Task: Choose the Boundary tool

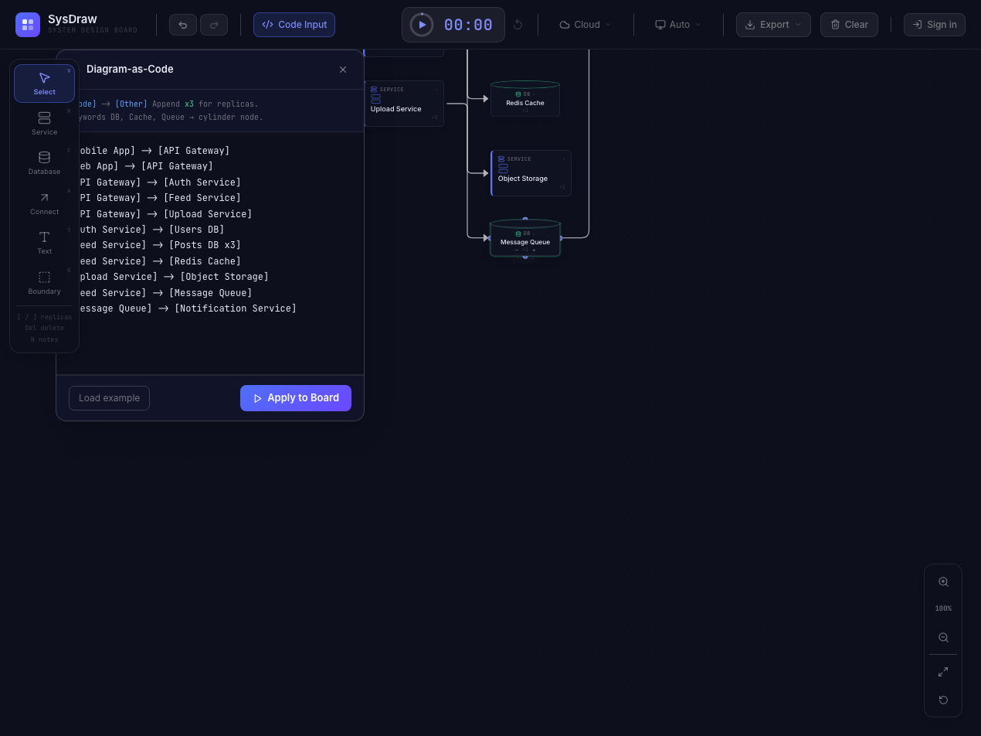Action: point(44,283)
